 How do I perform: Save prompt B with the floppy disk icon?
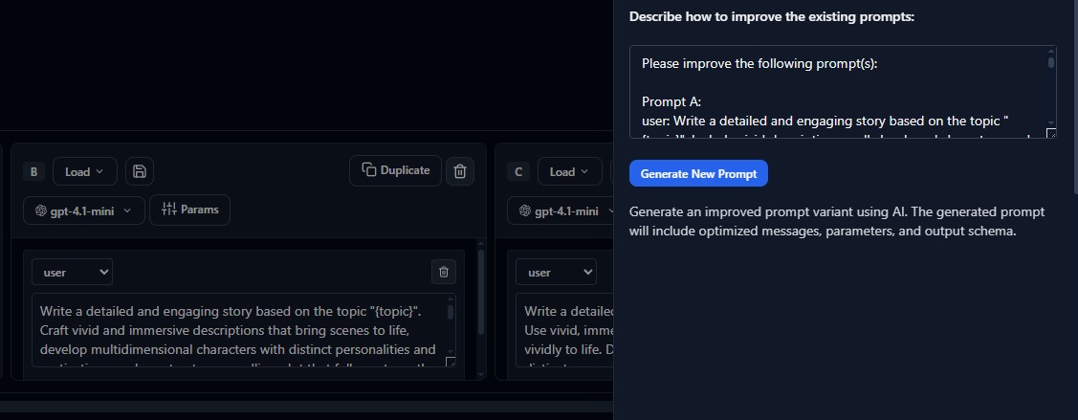(140, 171)
